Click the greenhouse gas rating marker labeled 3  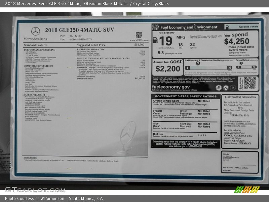[x=198, y=63]
